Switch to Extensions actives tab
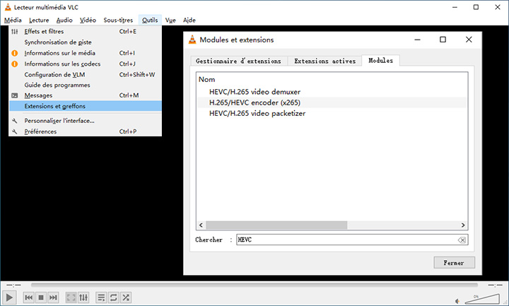Image resolution: width=509 pixels, height=306 pixels. click(x=324, y=61)
